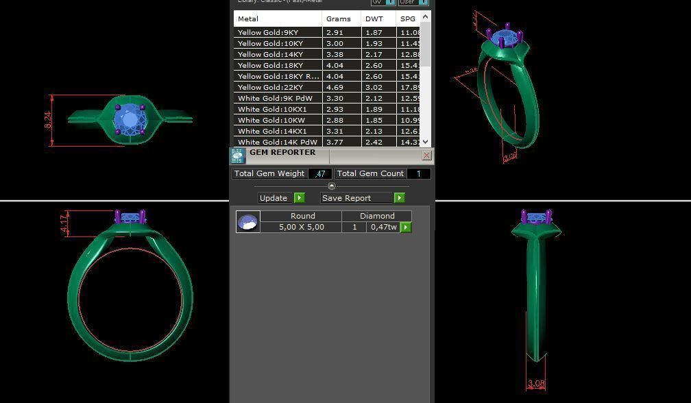Screen dimensions: 691x403
Task: Click the Grams column header
Action: (341, 19)
